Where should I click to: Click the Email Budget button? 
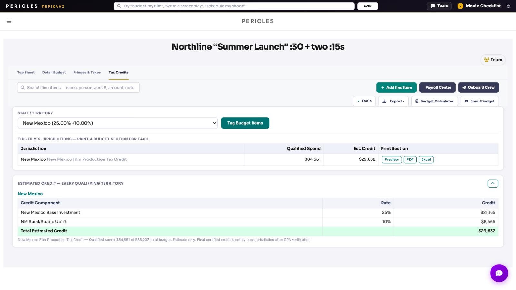[x=480, y=101]
